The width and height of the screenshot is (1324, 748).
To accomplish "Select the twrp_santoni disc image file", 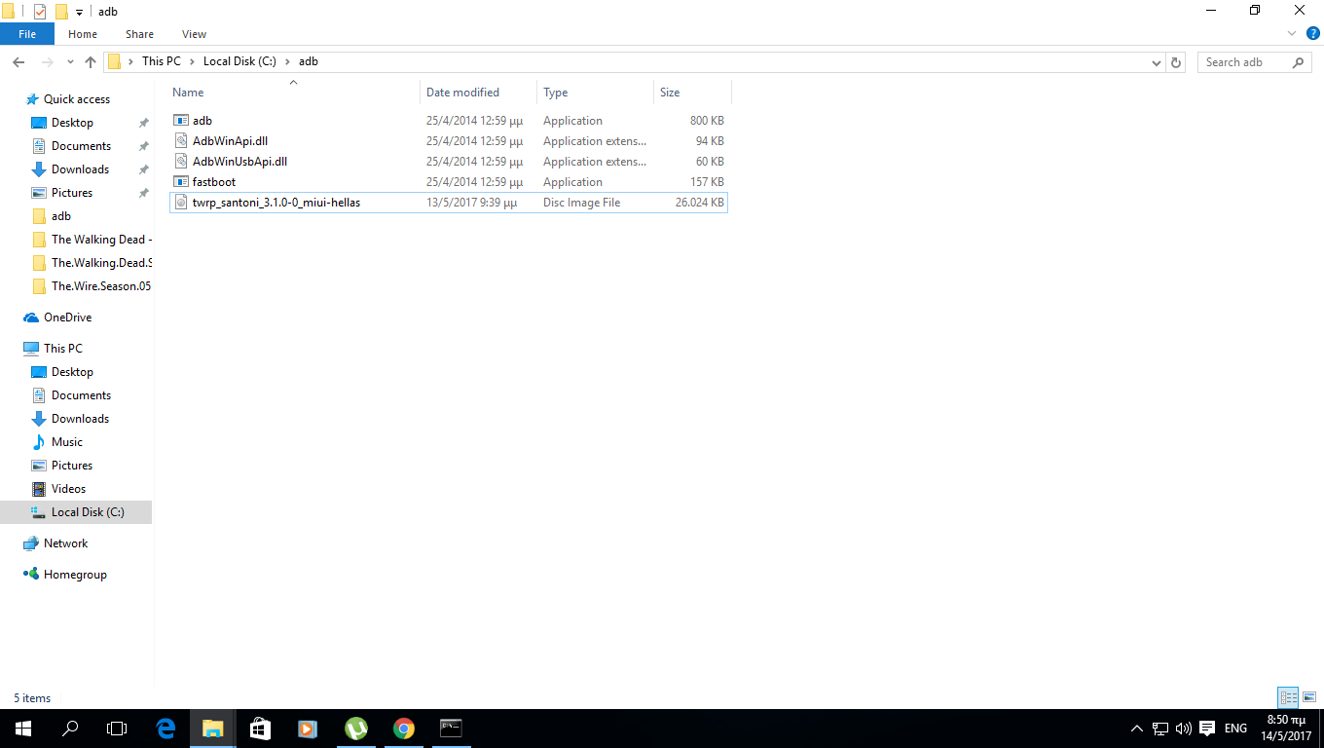I will pyautogui.click(x=276, y=203).
